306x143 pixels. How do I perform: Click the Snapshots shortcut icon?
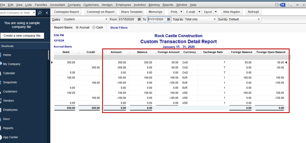point(1,82)
